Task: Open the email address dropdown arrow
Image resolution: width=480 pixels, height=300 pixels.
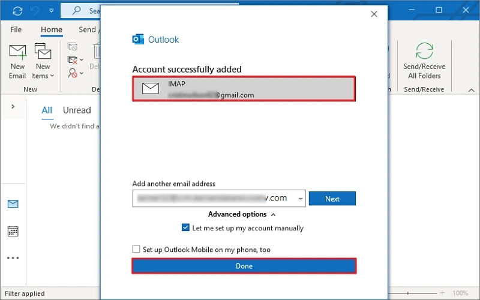Action: [301, 199]
